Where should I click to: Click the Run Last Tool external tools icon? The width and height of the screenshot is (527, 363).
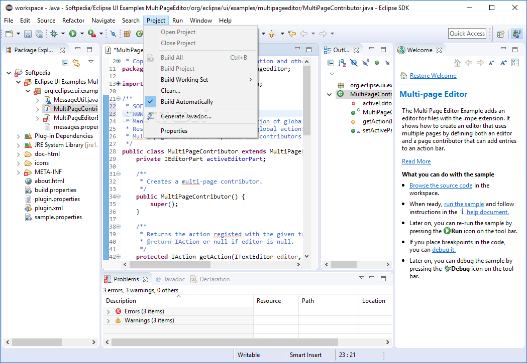(x=91, y=34)
